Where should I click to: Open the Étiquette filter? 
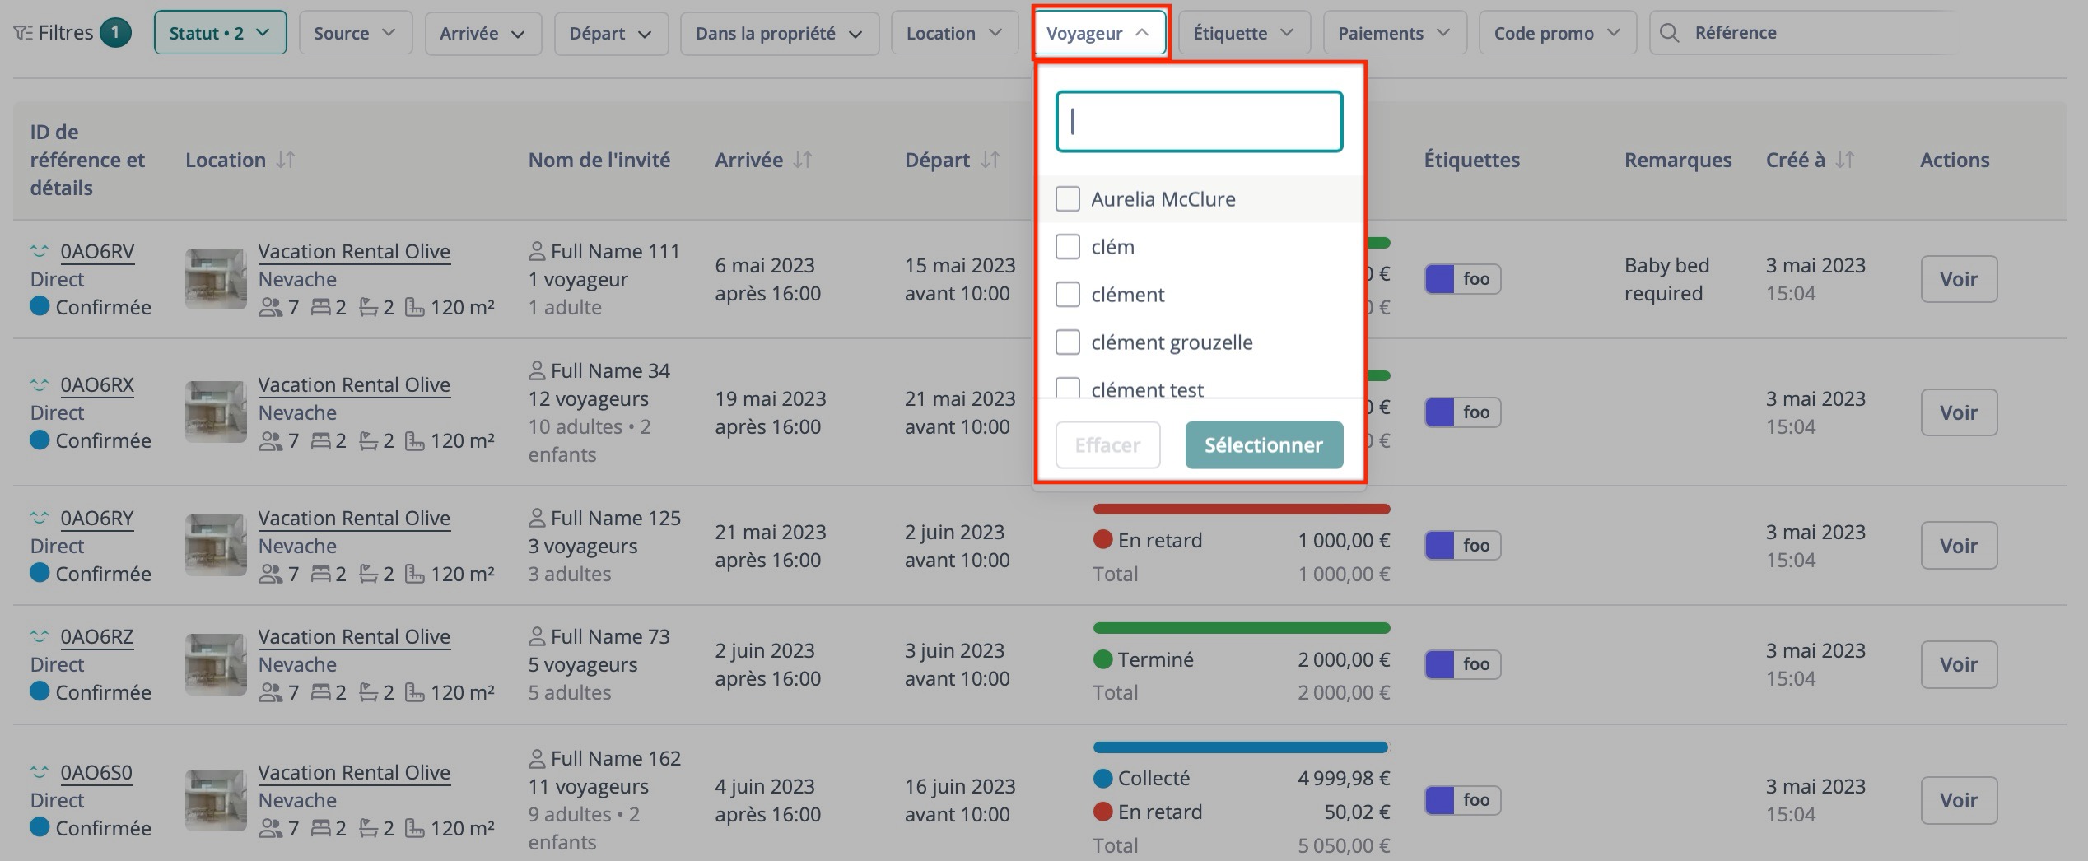(1243, 32)
